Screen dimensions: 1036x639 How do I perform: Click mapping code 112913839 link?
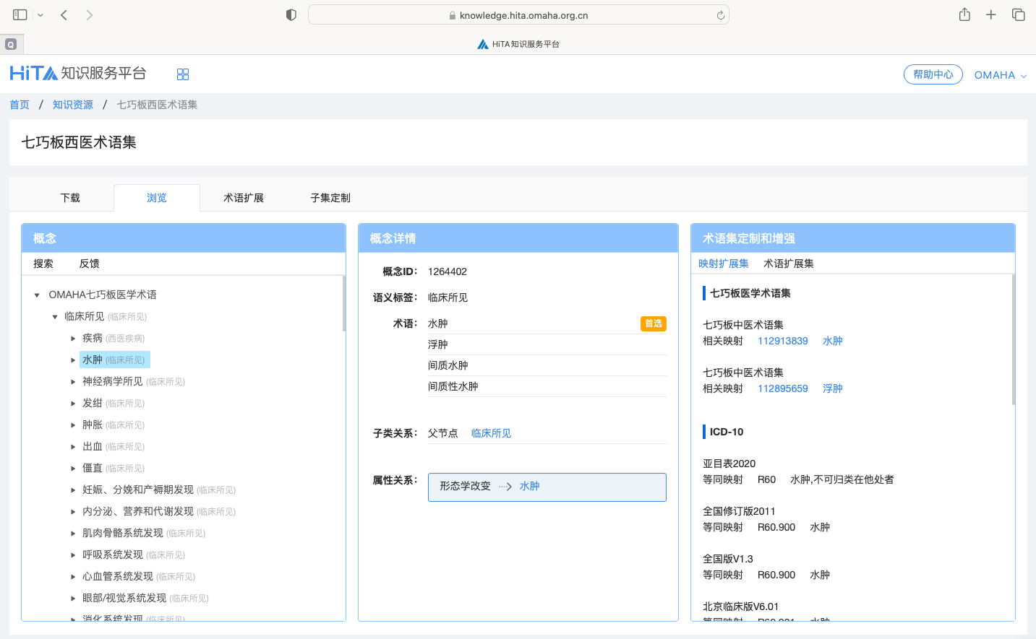(782, 341)
